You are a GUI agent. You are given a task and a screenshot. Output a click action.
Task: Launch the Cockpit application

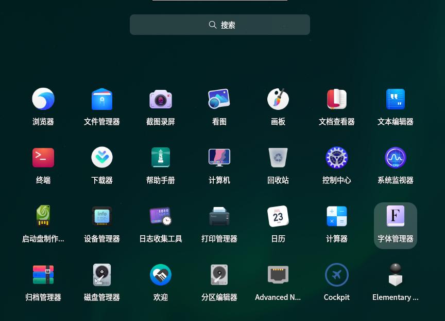tap(337, 275)
